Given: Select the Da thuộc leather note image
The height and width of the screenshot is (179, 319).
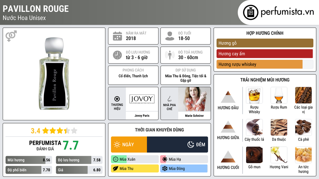Looking at the screenshot, I should pos(279,127).
